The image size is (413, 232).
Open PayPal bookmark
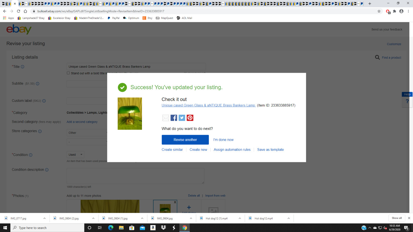point(113,18)
